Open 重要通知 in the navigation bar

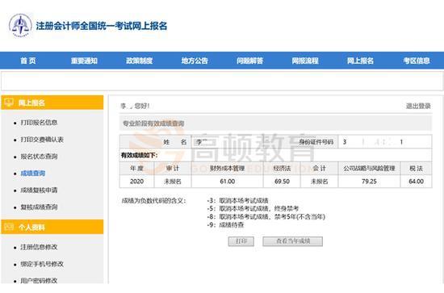[x=84, y=61]
